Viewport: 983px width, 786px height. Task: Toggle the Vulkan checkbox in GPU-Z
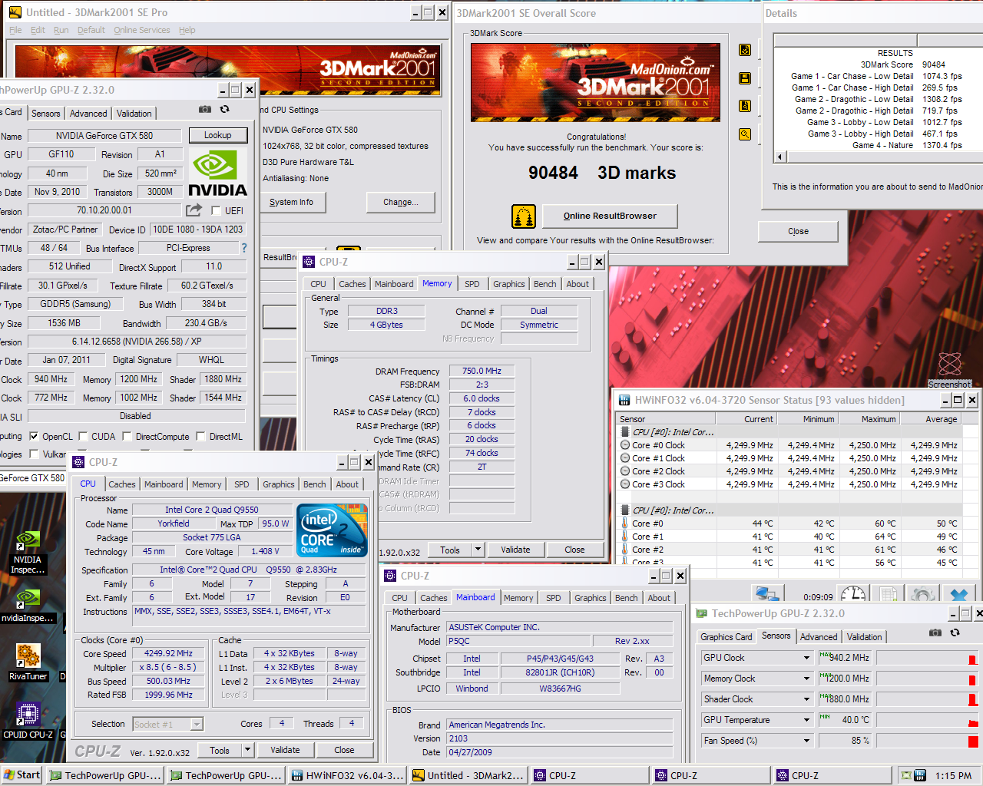click(34, 454)
